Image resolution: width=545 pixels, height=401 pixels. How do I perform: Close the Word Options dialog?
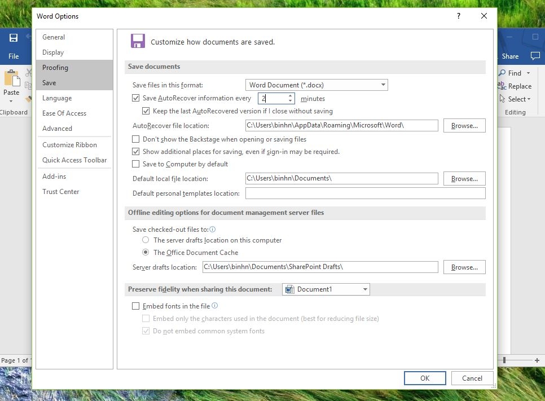(484, 16)
